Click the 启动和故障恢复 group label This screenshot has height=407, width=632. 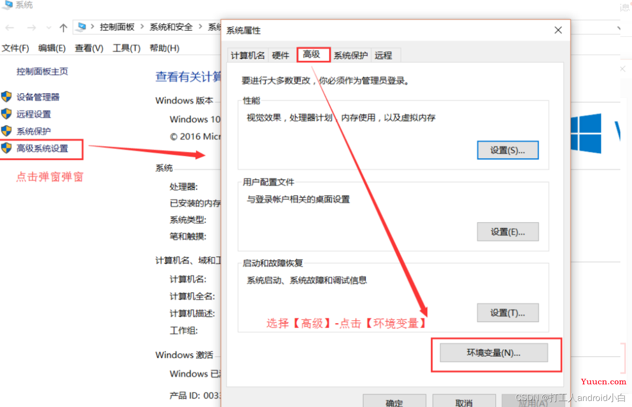pyautogui.click(x=273, y=263)
